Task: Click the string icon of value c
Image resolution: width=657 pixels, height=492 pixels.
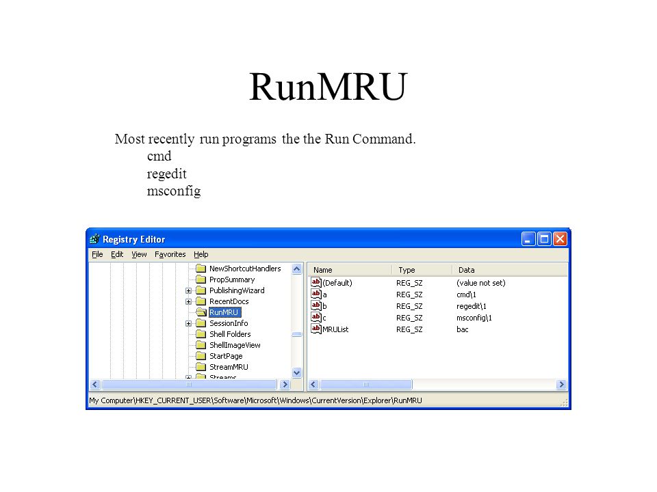Action: pos(316,318)
